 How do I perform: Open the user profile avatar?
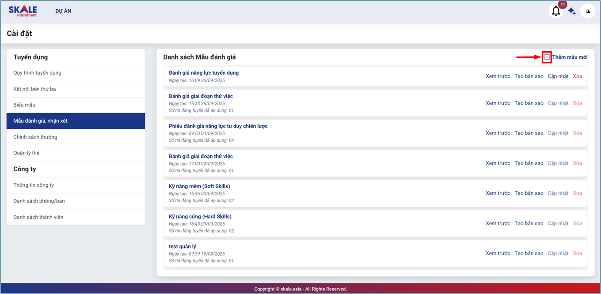588,11
